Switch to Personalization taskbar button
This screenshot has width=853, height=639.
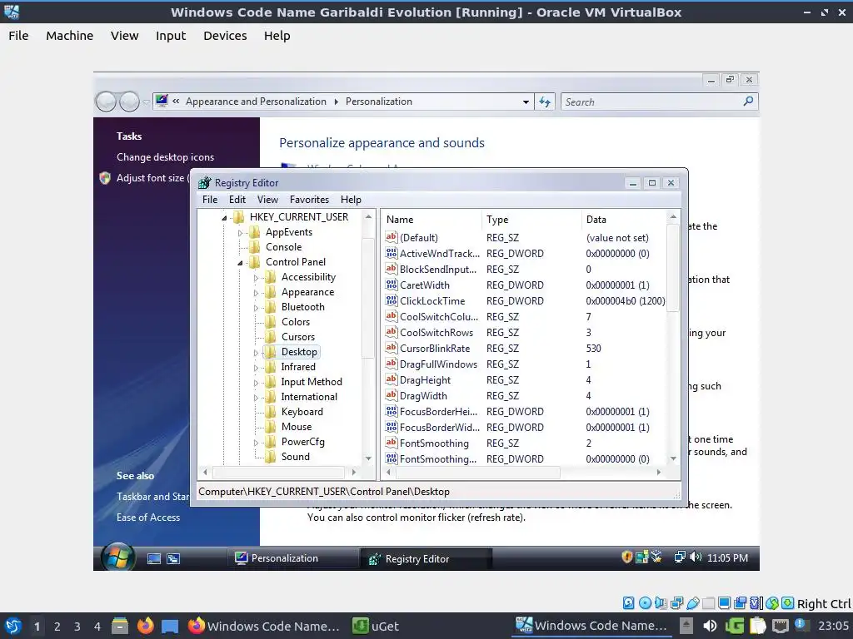(x=292, y=558)
